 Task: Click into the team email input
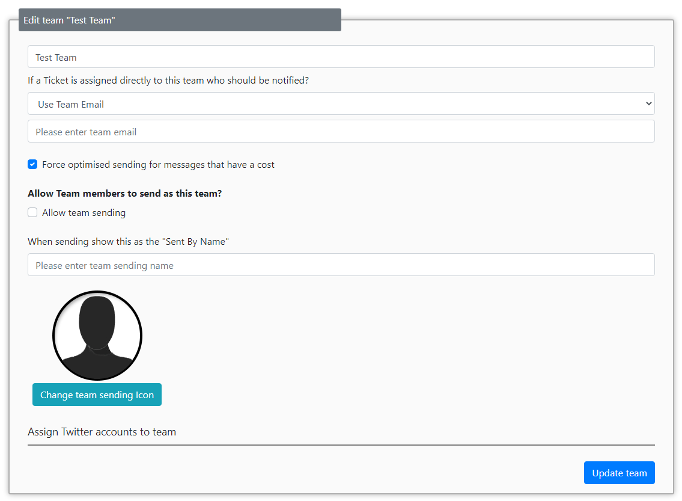tap(341, 132)
